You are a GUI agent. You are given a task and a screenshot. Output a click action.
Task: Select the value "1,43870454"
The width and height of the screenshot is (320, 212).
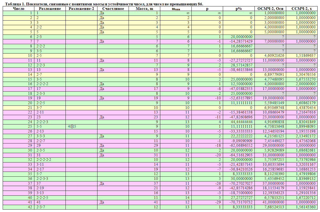tap(306, 108)
